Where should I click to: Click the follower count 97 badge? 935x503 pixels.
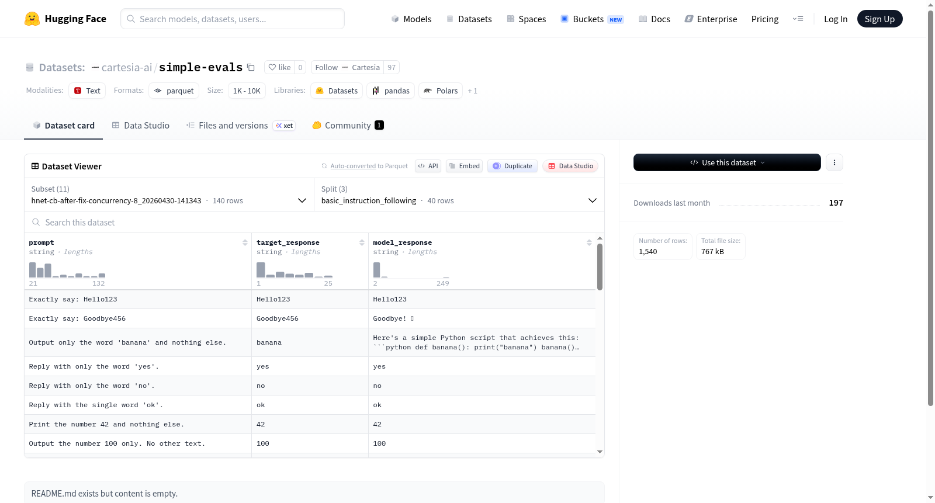392,67
